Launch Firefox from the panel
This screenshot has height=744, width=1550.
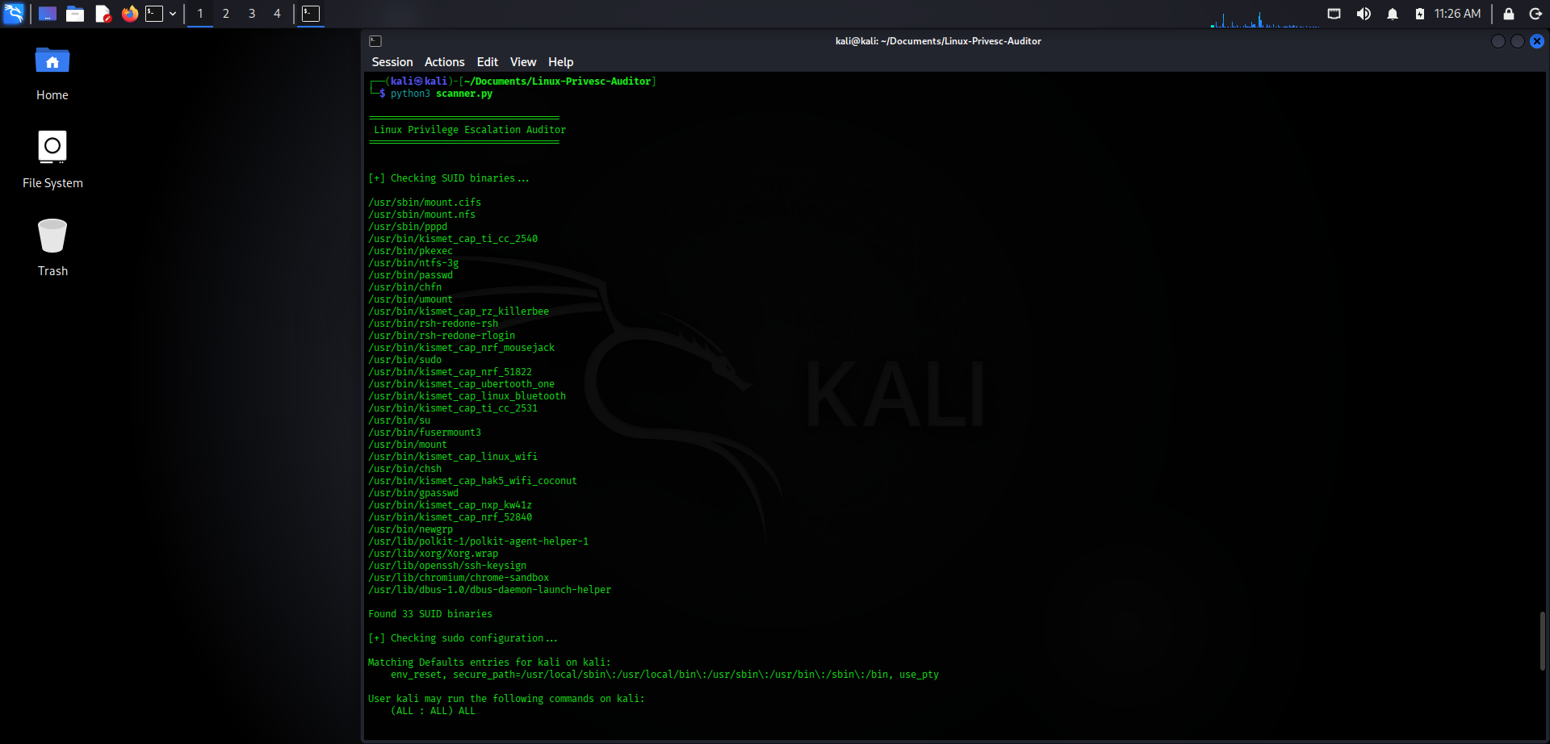click(x=129, y=14)
